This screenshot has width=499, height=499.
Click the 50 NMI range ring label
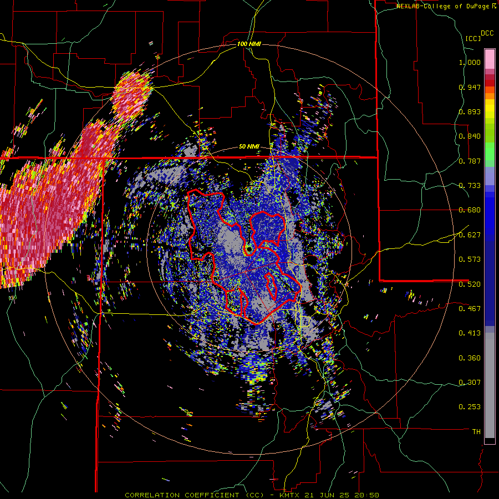249,147
